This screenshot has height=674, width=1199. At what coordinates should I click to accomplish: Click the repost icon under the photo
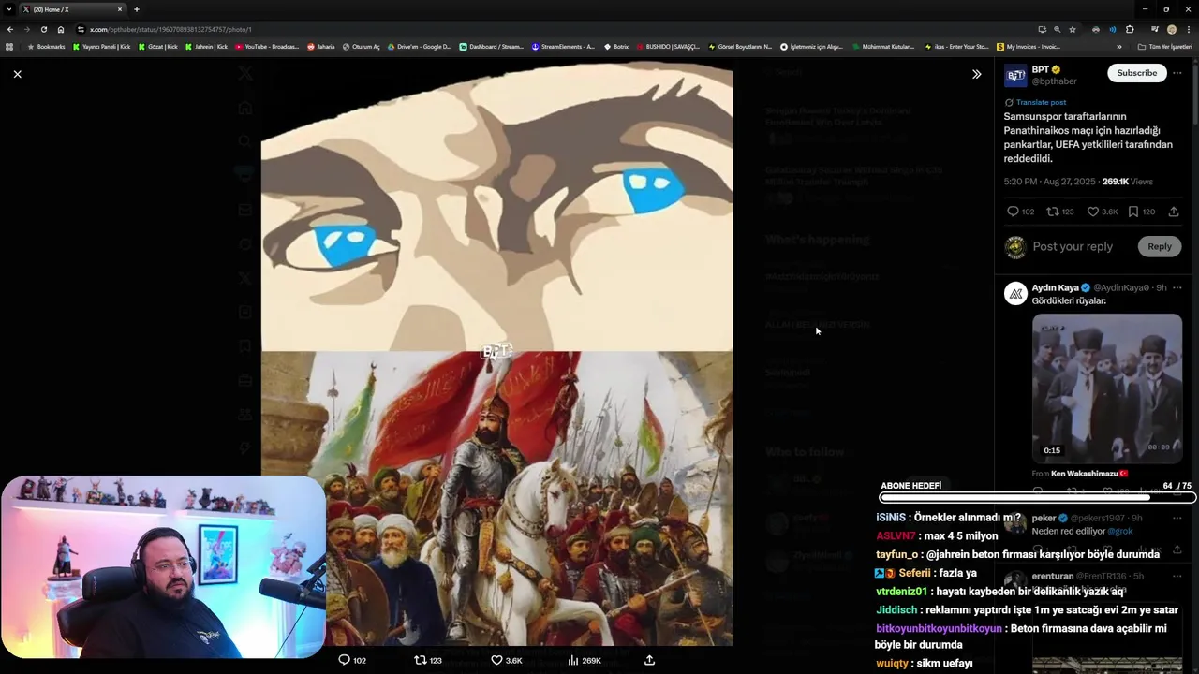[x=420, y=660]
